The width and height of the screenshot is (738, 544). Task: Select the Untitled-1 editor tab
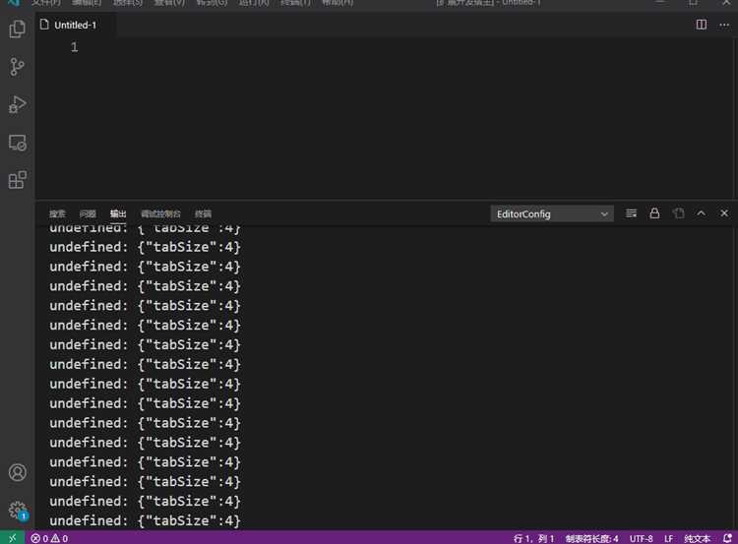(x=76, y=25)
